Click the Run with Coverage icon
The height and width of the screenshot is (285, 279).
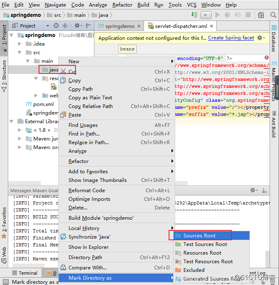[238, 15]
